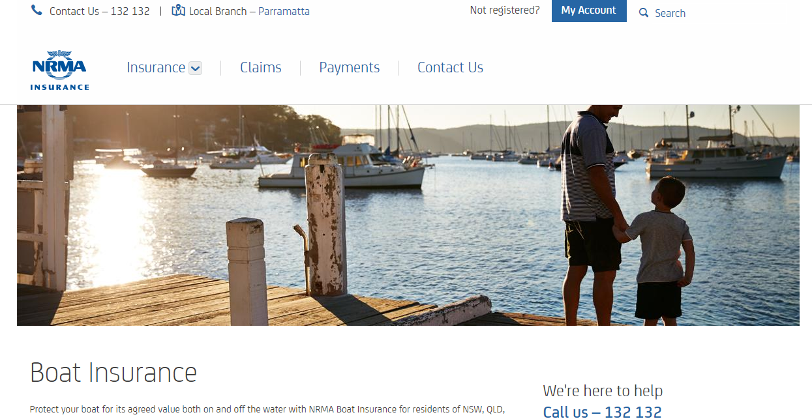Click Contact Us – 132 132 at top

coord(100,11)
